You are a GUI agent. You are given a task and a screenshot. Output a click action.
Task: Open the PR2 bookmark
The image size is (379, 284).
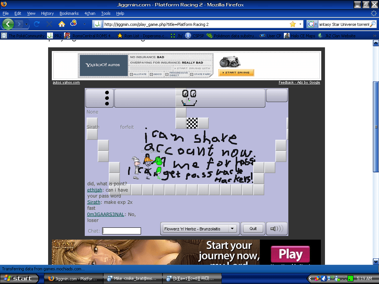54,36
